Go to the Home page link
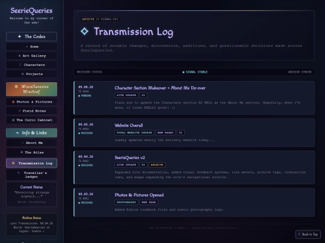 click(x=31, y=47)
